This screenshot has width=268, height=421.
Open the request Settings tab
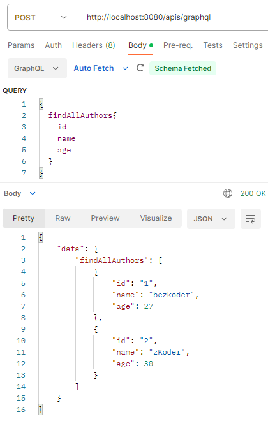[248, 45]
